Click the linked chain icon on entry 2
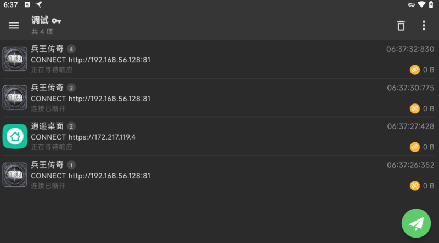The height and width of the screenshot is (243, 439). click(415, 147)
